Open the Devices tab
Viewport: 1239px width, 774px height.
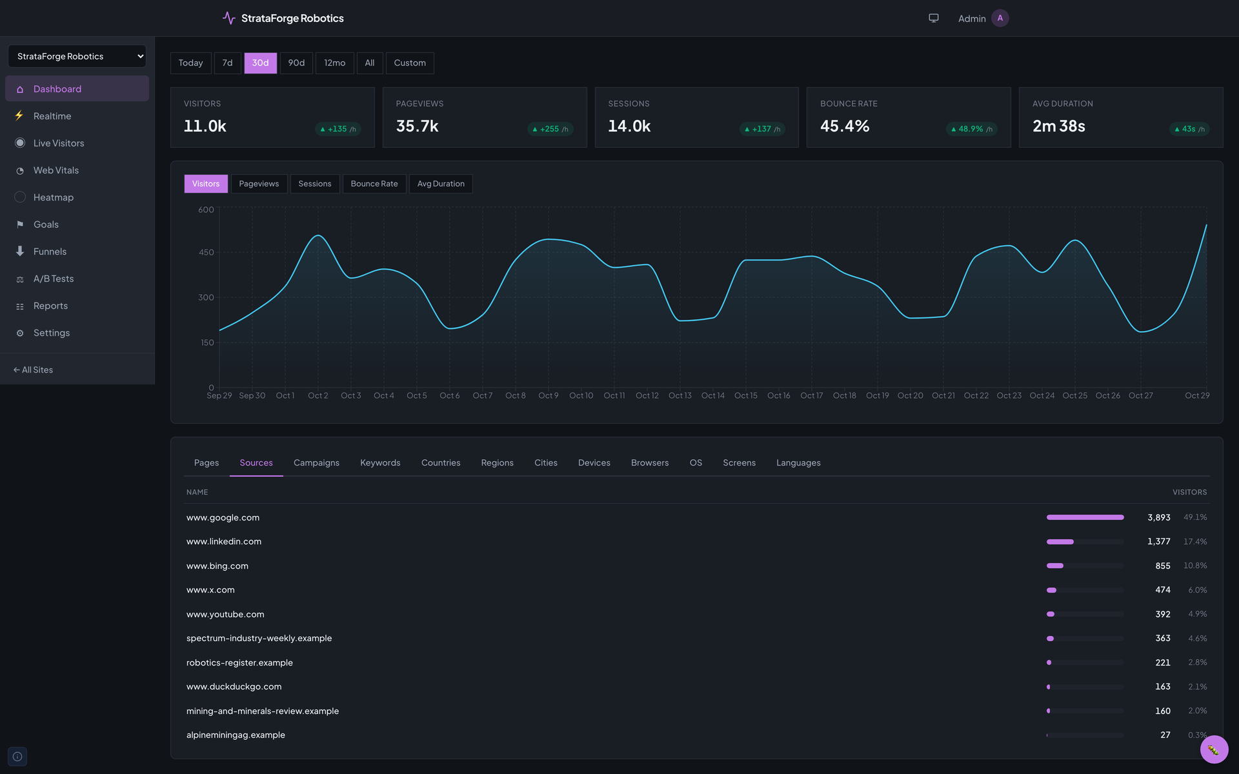[594, 463]
